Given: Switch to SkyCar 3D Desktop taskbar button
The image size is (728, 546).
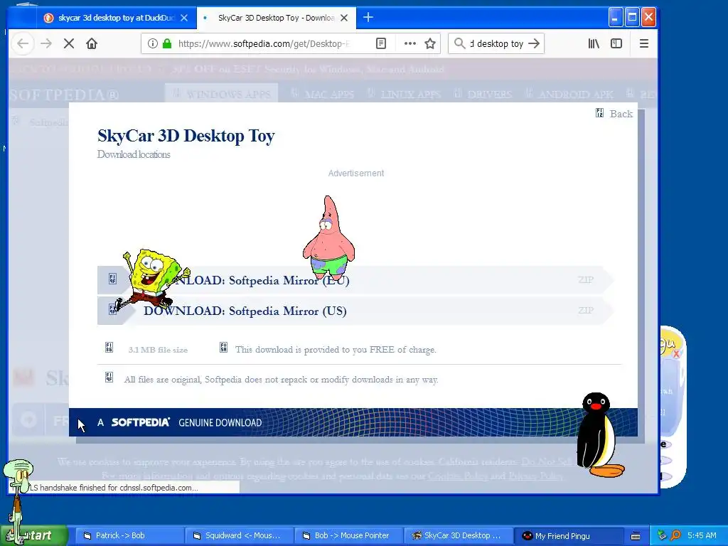Looking at the screenshot, I should [x=458, y=536].
